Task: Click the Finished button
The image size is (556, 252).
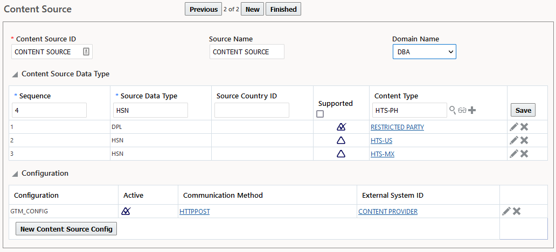Action: [283, 9]
